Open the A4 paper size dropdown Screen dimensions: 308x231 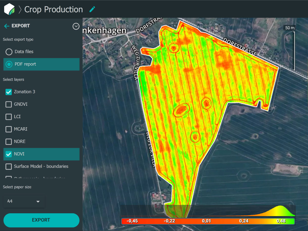tap(24, 201)
